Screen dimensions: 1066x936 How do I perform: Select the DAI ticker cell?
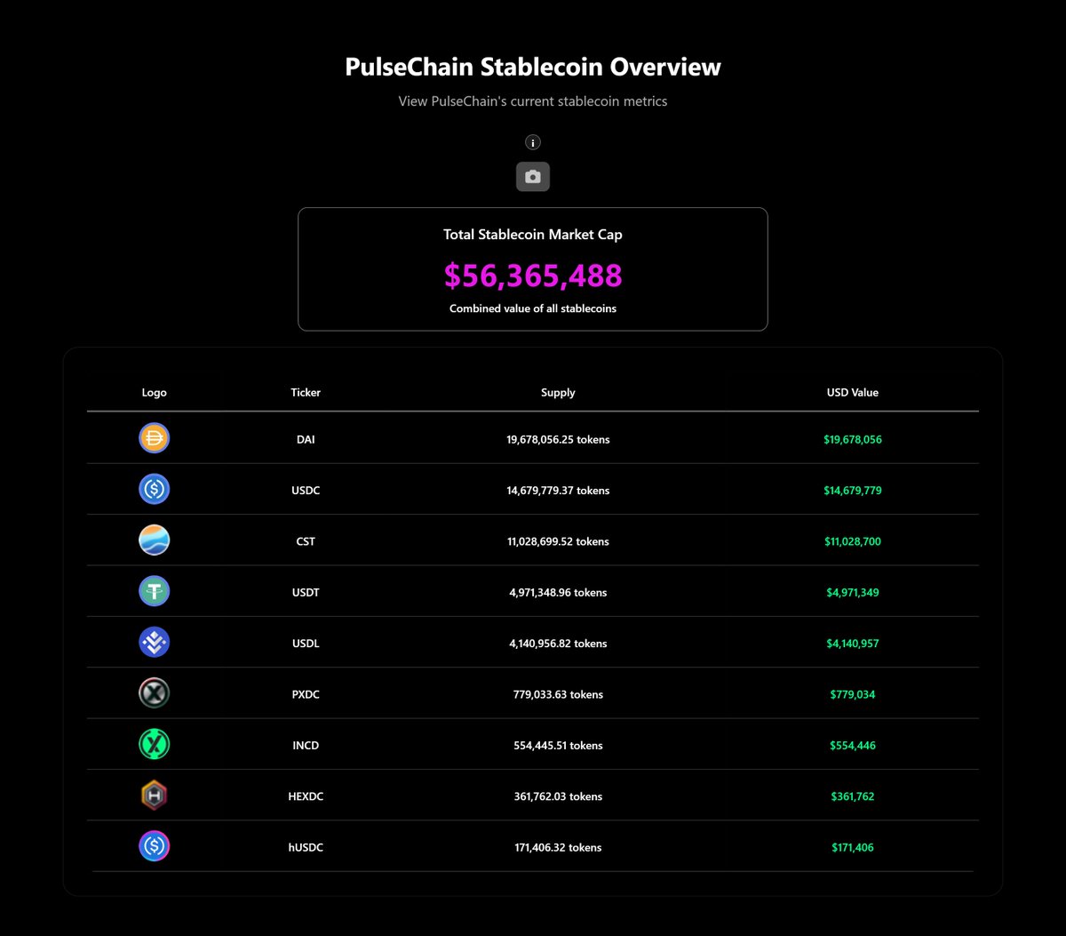306,439
